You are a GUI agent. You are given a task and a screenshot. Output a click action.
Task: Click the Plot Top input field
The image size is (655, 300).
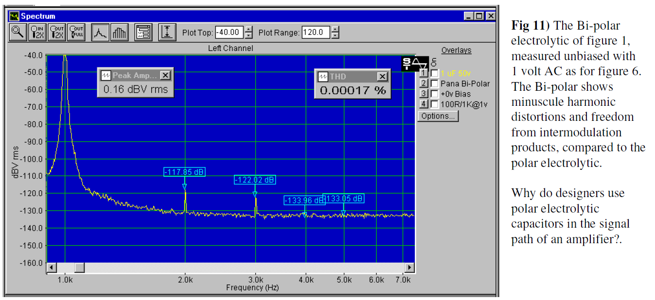click(x=230, y=33)
